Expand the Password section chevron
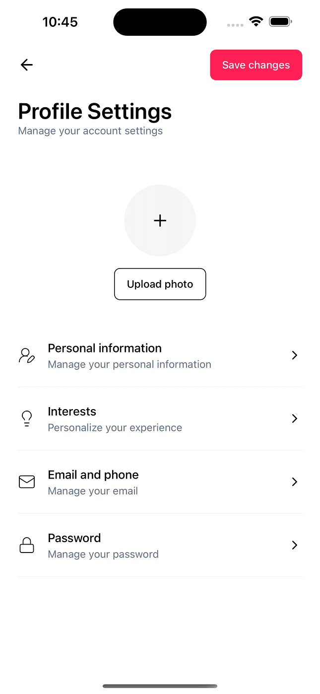Viewport: 320px width, 694px height. coord(294,545)
